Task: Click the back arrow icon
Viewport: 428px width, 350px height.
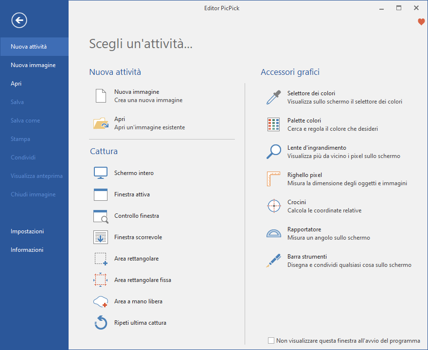Action: point(19,20)
